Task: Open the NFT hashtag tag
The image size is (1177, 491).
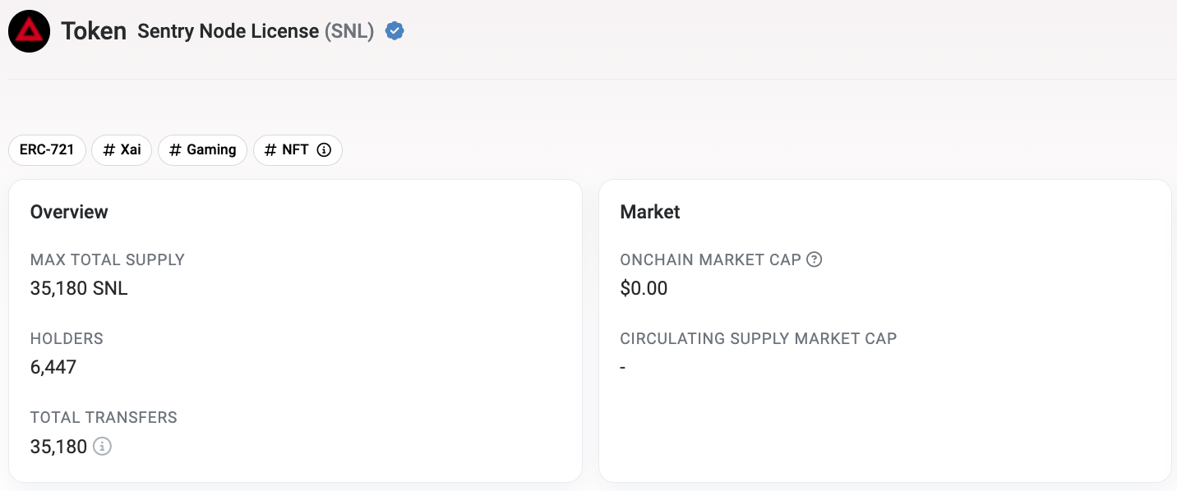Action: point(298,150)
